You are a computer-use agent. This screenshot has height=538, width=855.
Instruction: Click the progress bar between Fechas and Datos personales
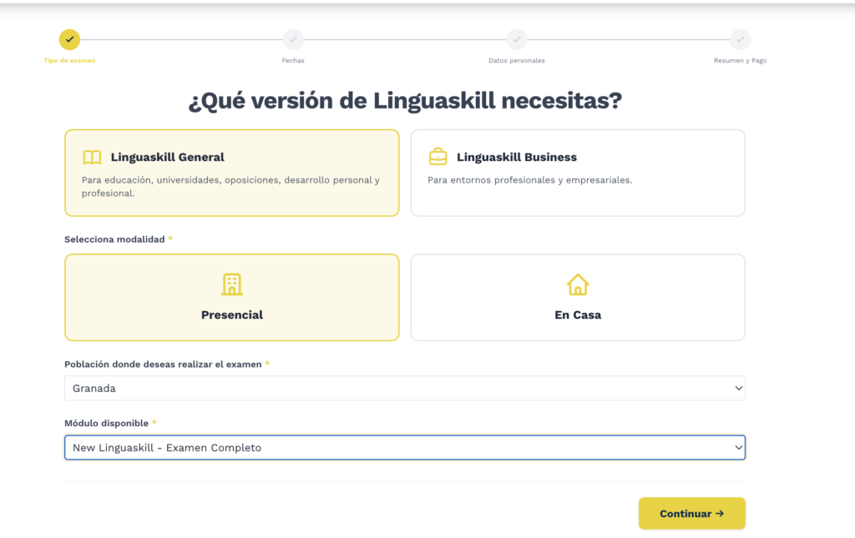click(x=405, y=39)
